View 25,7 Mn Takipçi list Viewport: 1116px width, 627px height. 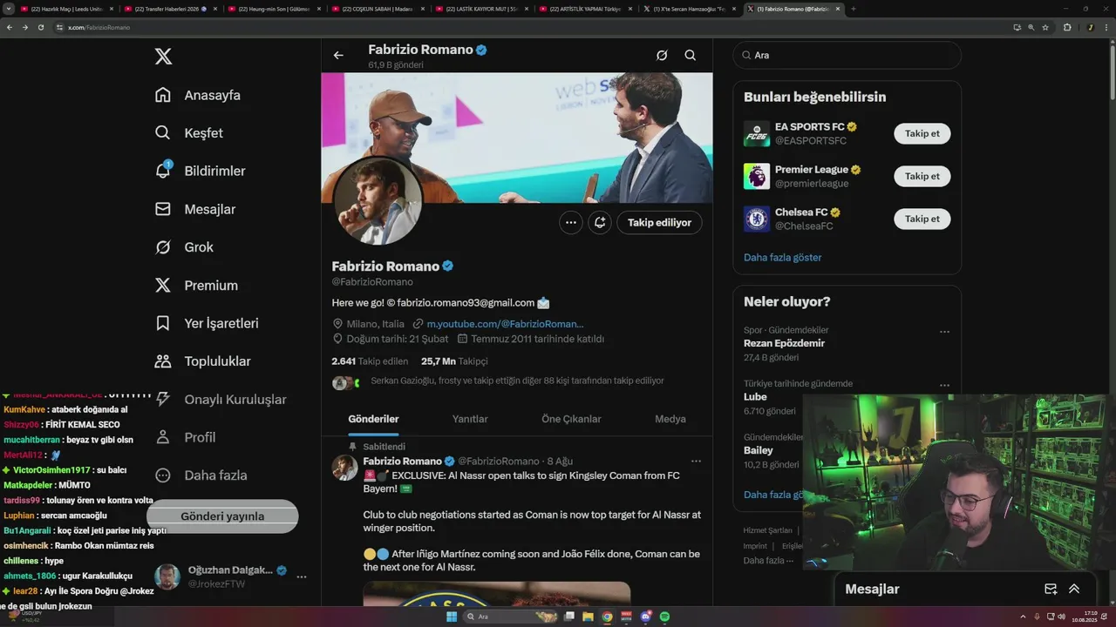point(454,361)
